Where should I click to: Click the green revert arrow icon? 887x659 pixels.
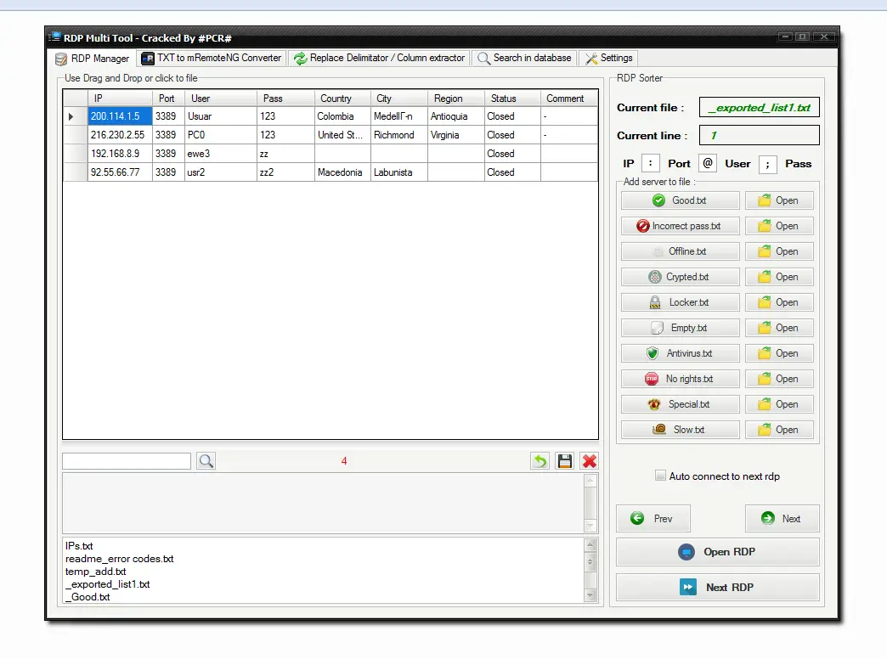(x=540, y=460)
